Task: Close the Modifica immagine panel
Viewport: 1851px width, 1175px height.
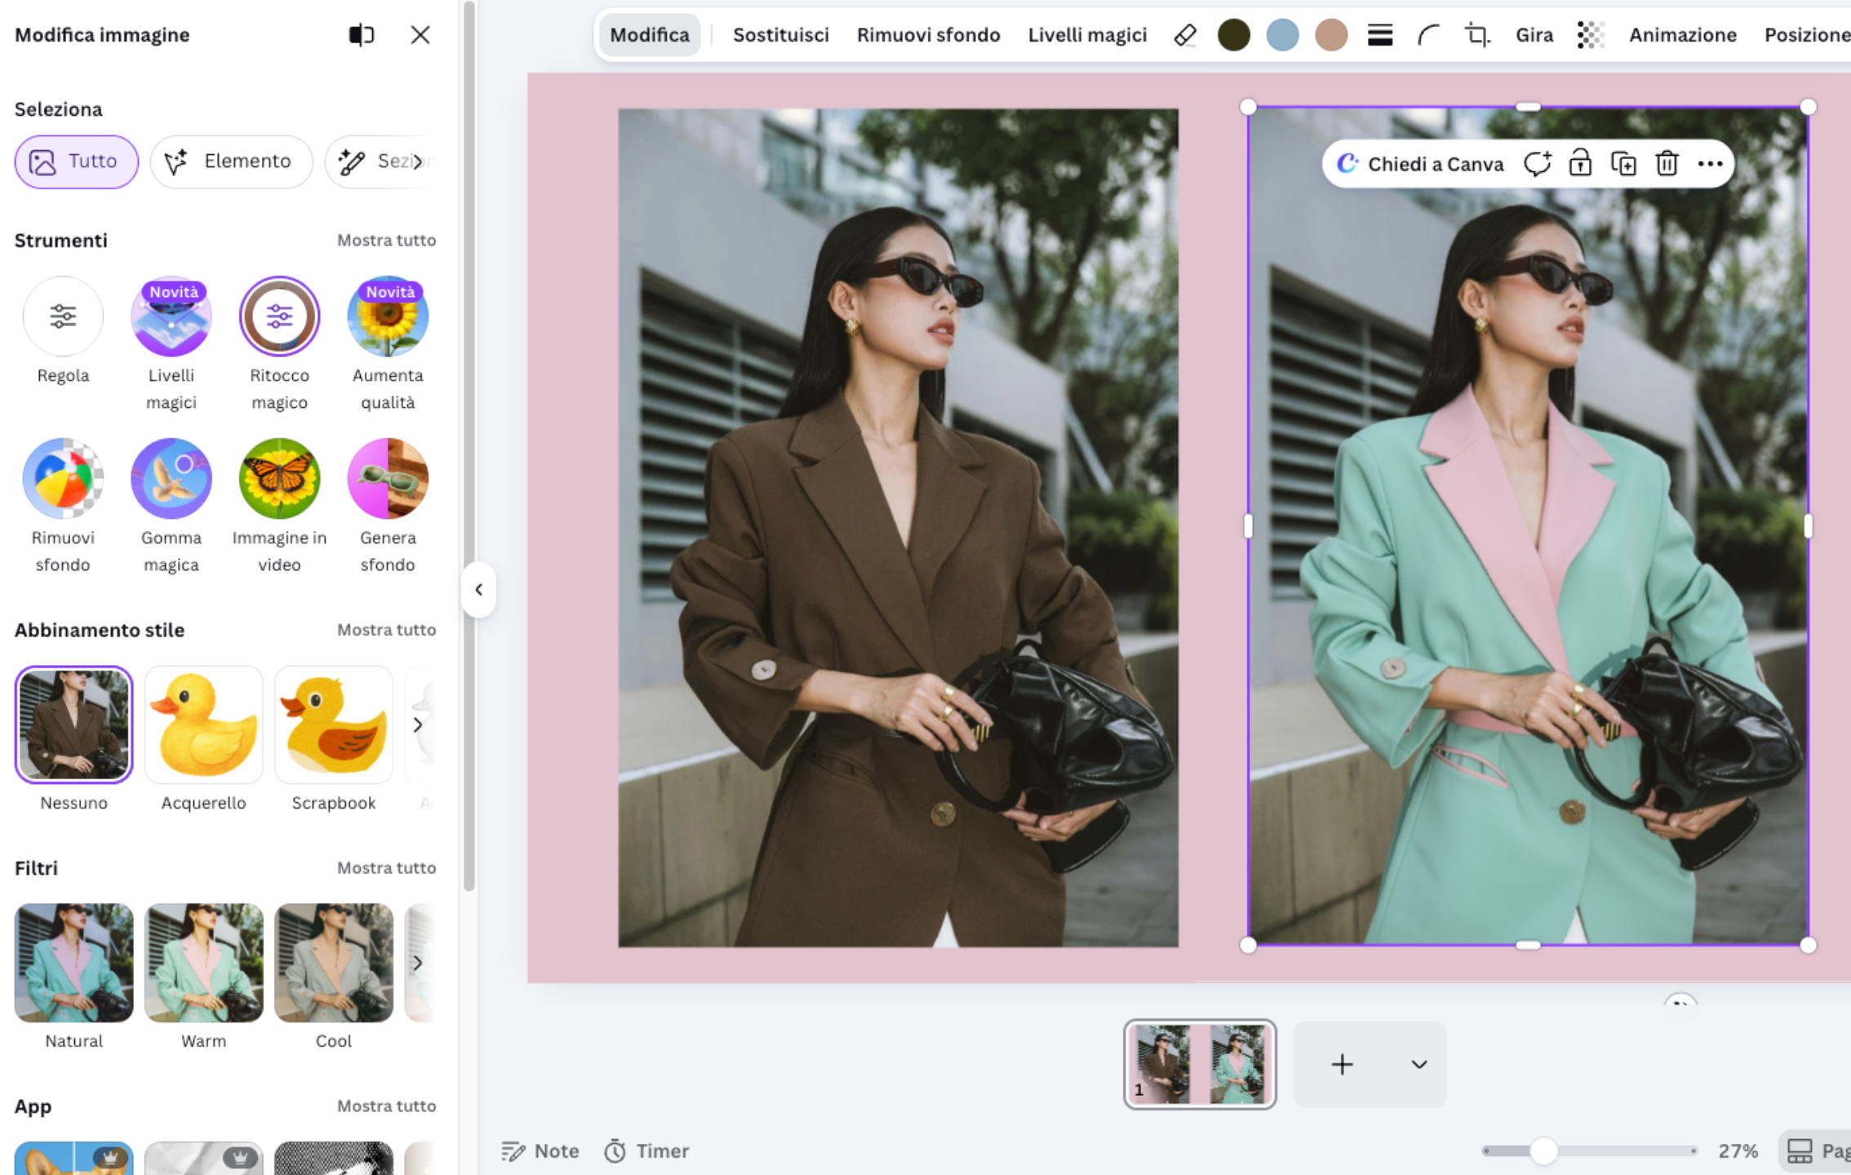Action: click(420, 35)
